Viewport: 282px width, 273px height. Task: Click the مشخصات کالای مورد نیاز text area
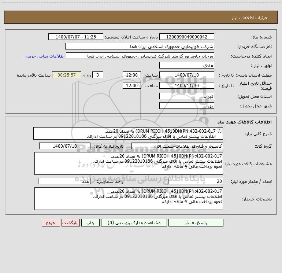(129, 163)
